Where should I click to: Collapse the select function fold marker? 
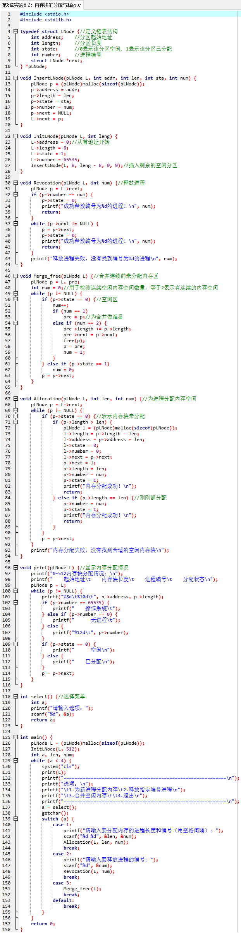click(15, 697)
